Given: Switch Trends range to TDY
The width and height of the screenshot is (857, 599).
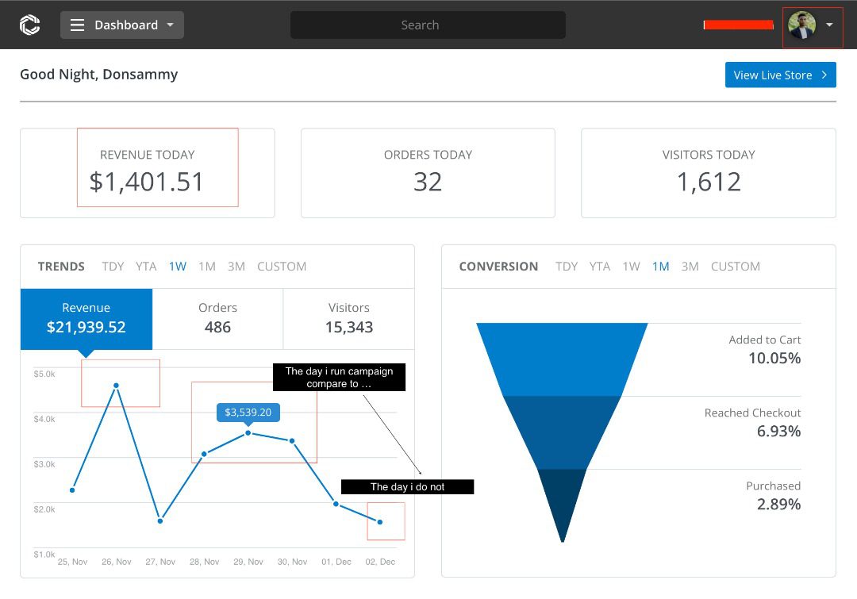Looking at the screenshot, I should coord(113,267).
